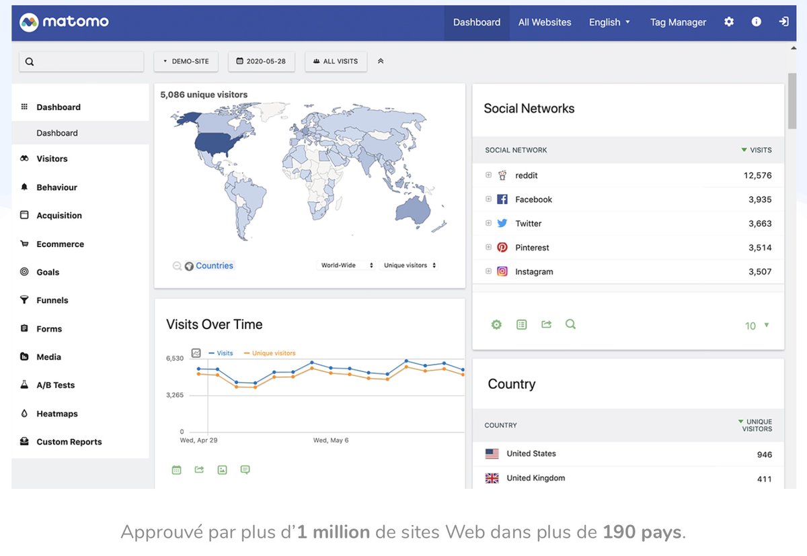Open the English language dropdown

pos(609,22)
